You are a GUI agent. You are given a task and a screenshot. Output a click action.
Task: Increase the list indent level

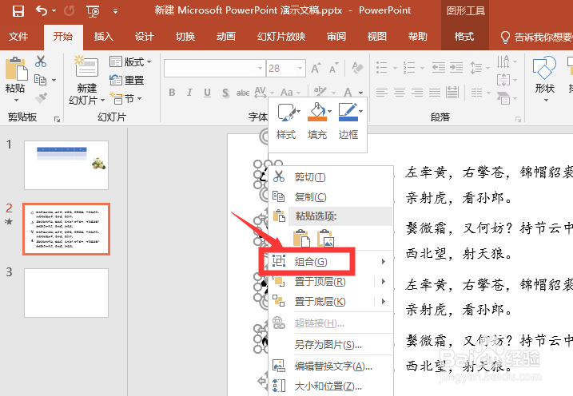[456, 68]
